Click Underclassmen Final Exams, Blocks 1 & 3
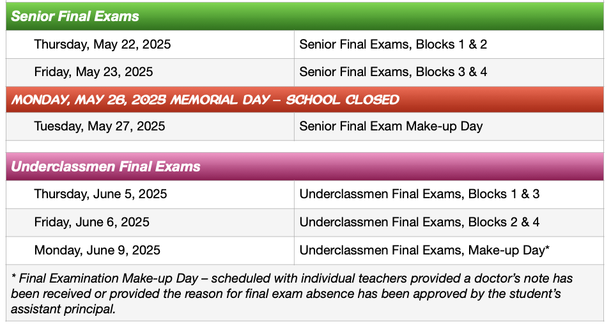This screenshot has height=328, width=611. tap(419, 194)
